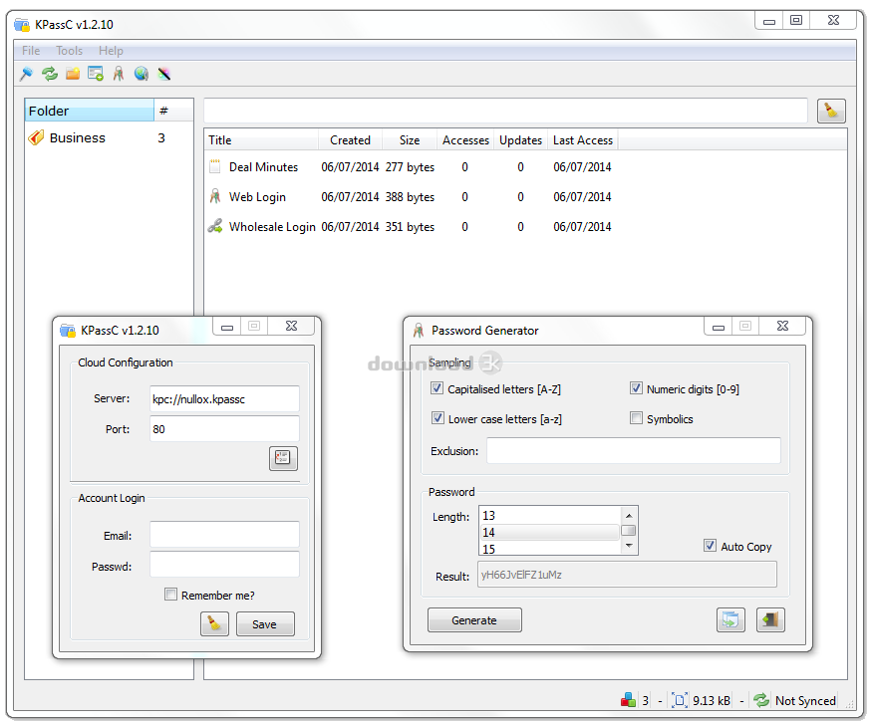Click the 9.13 kB status text
The width and height of the screenshot is (872, 725).
[712, 700]
